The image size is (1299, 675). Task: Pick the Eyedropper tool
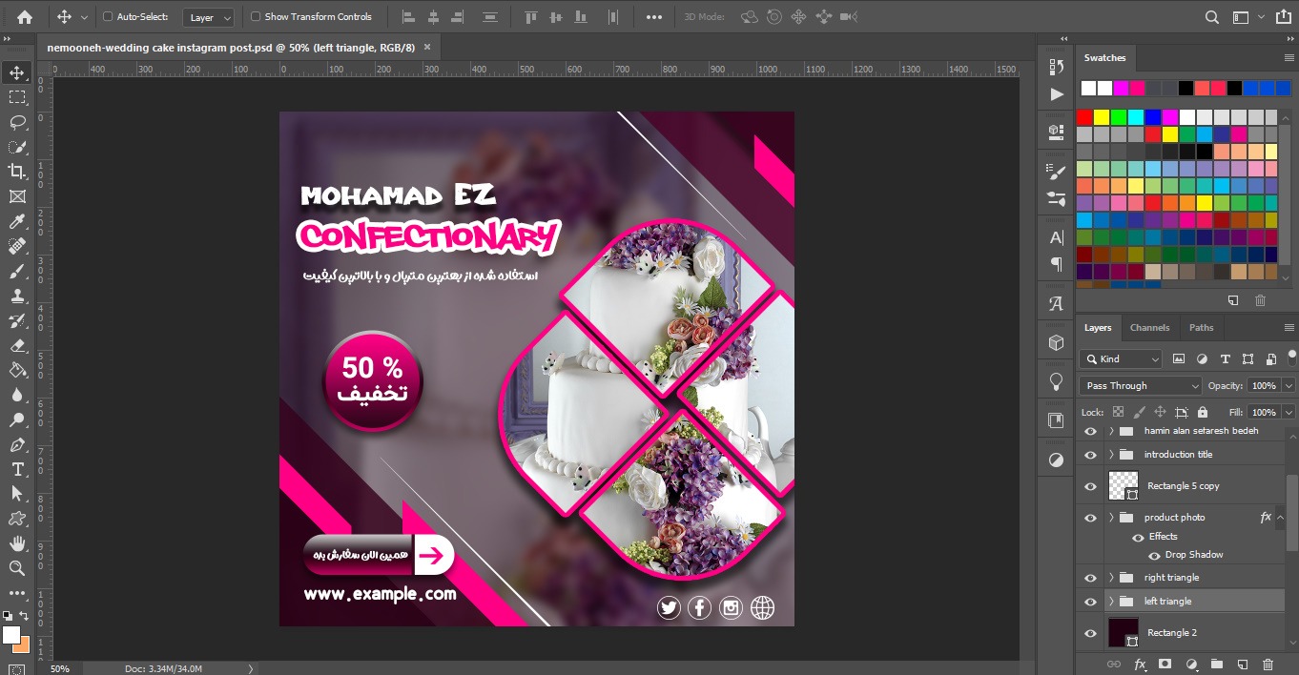17,221
